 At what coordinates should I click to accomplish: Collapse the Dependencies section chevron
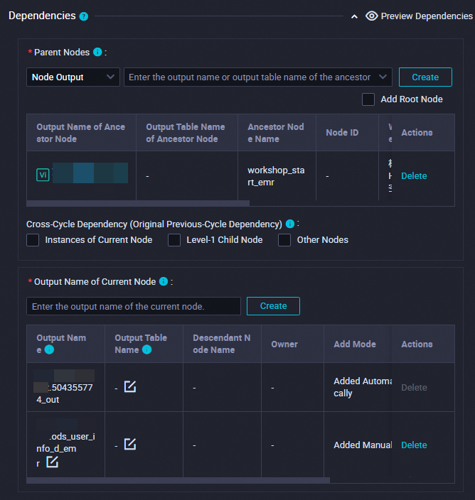pyautogui.click(x=354, y=16)
